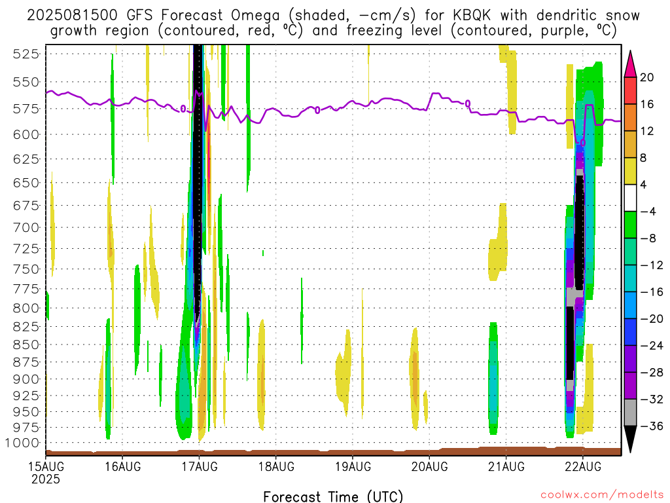The width and height of the screenshot is (670, 503).
Task: Click the Forecast Time (UTC) axis title
Action: point(333,496)
